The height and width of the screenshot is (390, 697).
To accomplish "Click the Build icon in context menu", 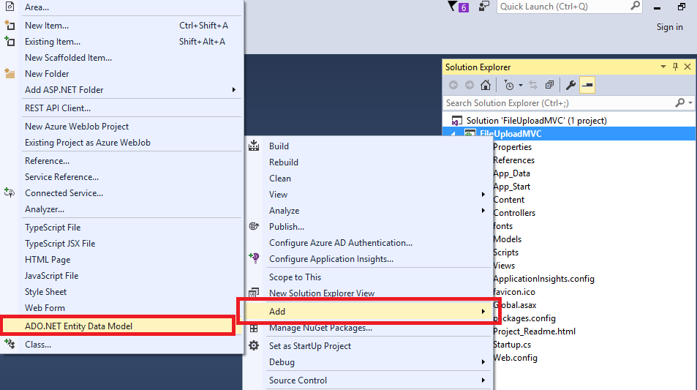I will point(254,146).
